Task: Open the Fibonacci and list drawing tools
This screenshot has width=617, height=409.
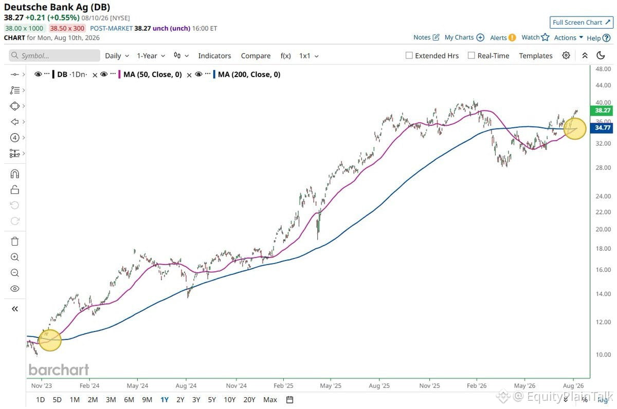Action: pyautogui.click(x=14, y=90)
